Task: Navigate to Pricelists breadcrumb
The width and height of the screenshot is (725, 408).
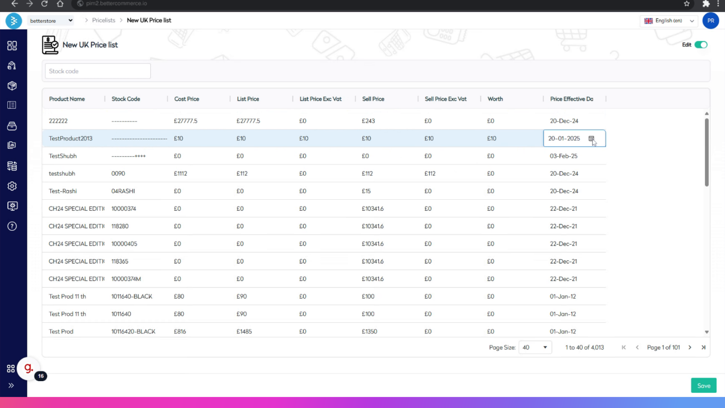Action: tap(103, 21)
